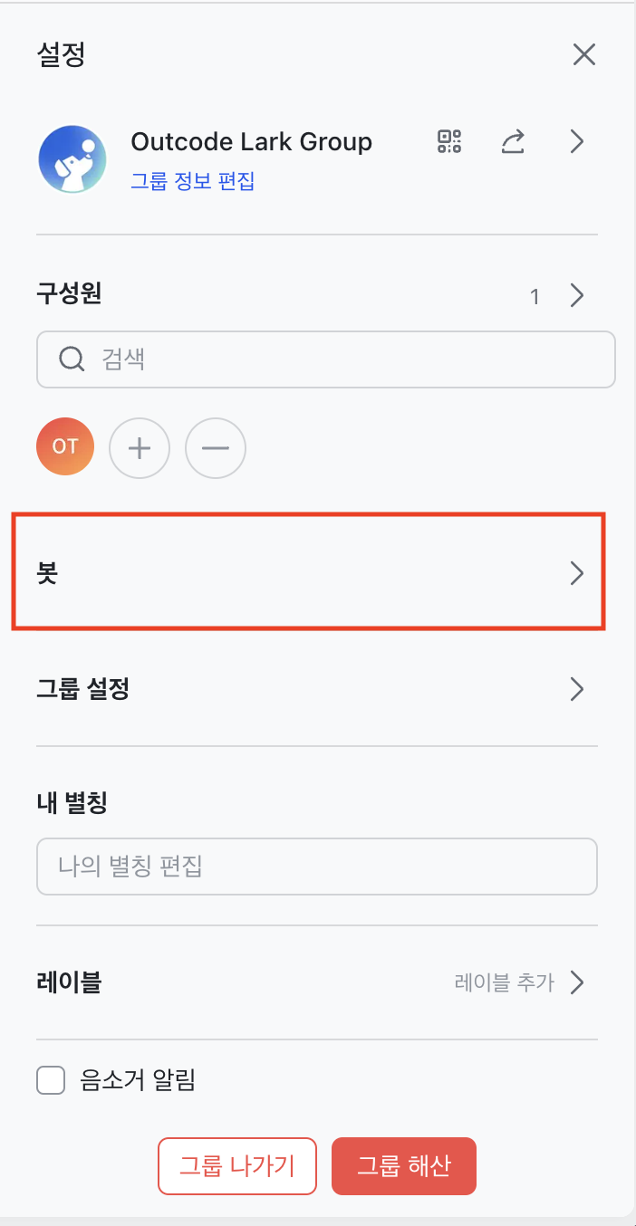
Task: Enable the 음소거 알림 checkbox
Action: tap(51, 1080)
